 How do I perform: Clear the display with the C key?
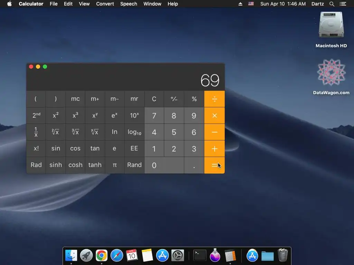coord(154,99)
